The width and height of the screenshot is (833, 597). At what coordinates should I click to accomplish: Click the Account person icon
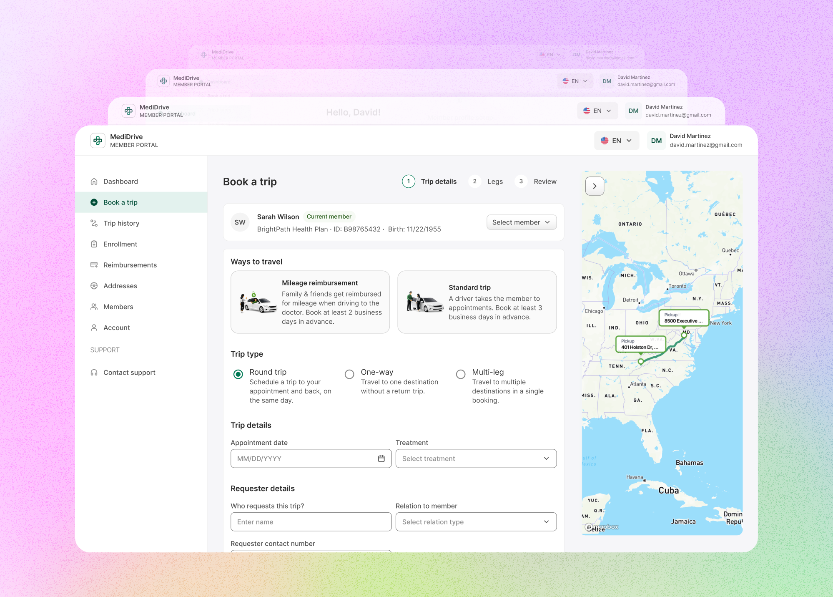94,327
